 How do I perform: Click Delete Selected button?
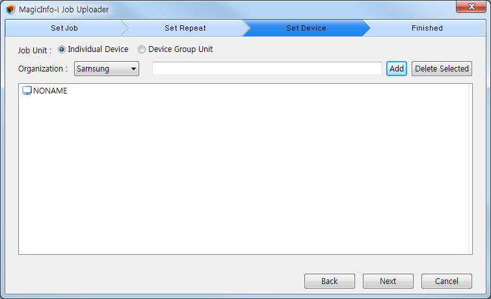(442, 69)
